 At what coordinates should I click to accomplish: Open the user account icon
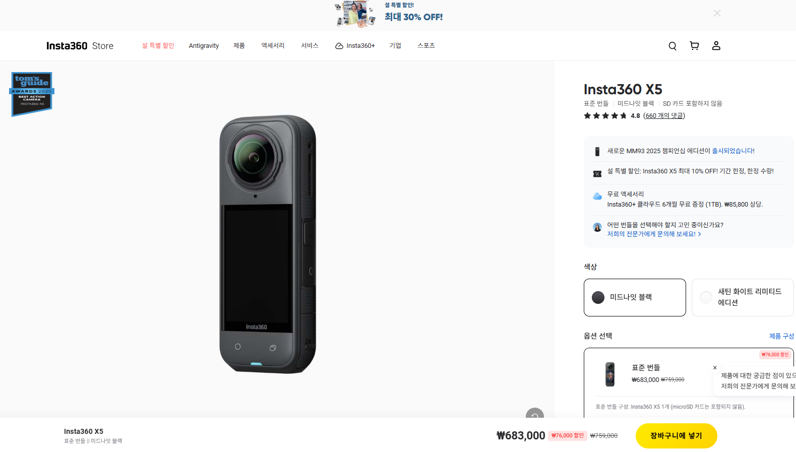[x=716, y=46]
